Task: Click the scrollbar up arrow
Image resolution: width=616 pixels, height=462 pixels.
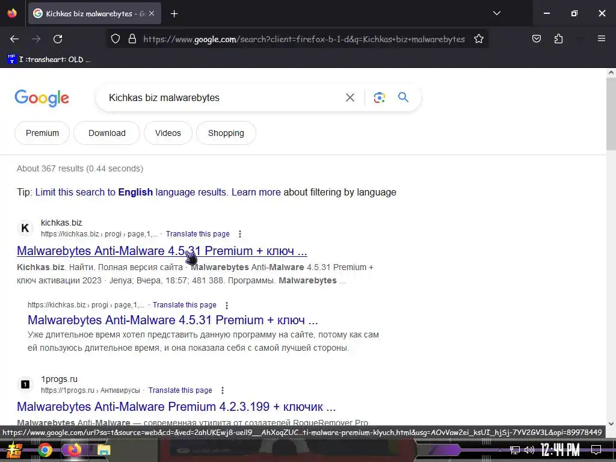Action: pyautogui.click(x=611, y=72)
